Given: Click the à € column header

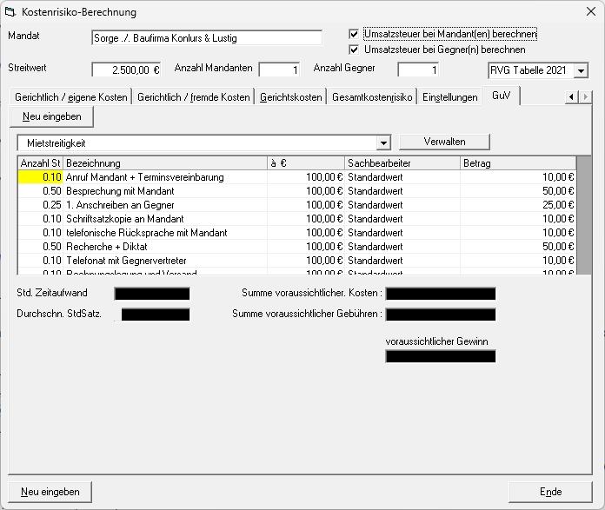Looking at the screenshot, I should pyautogui.click(x=306, y=163).
